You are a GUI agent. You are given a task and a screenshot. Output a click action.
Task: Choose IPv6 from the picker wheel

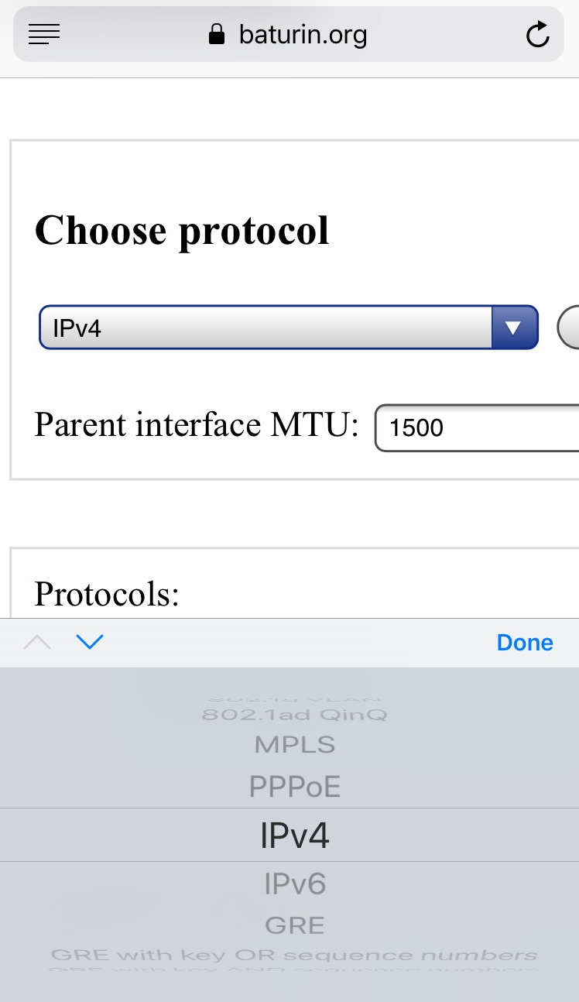tap(294, 884)
